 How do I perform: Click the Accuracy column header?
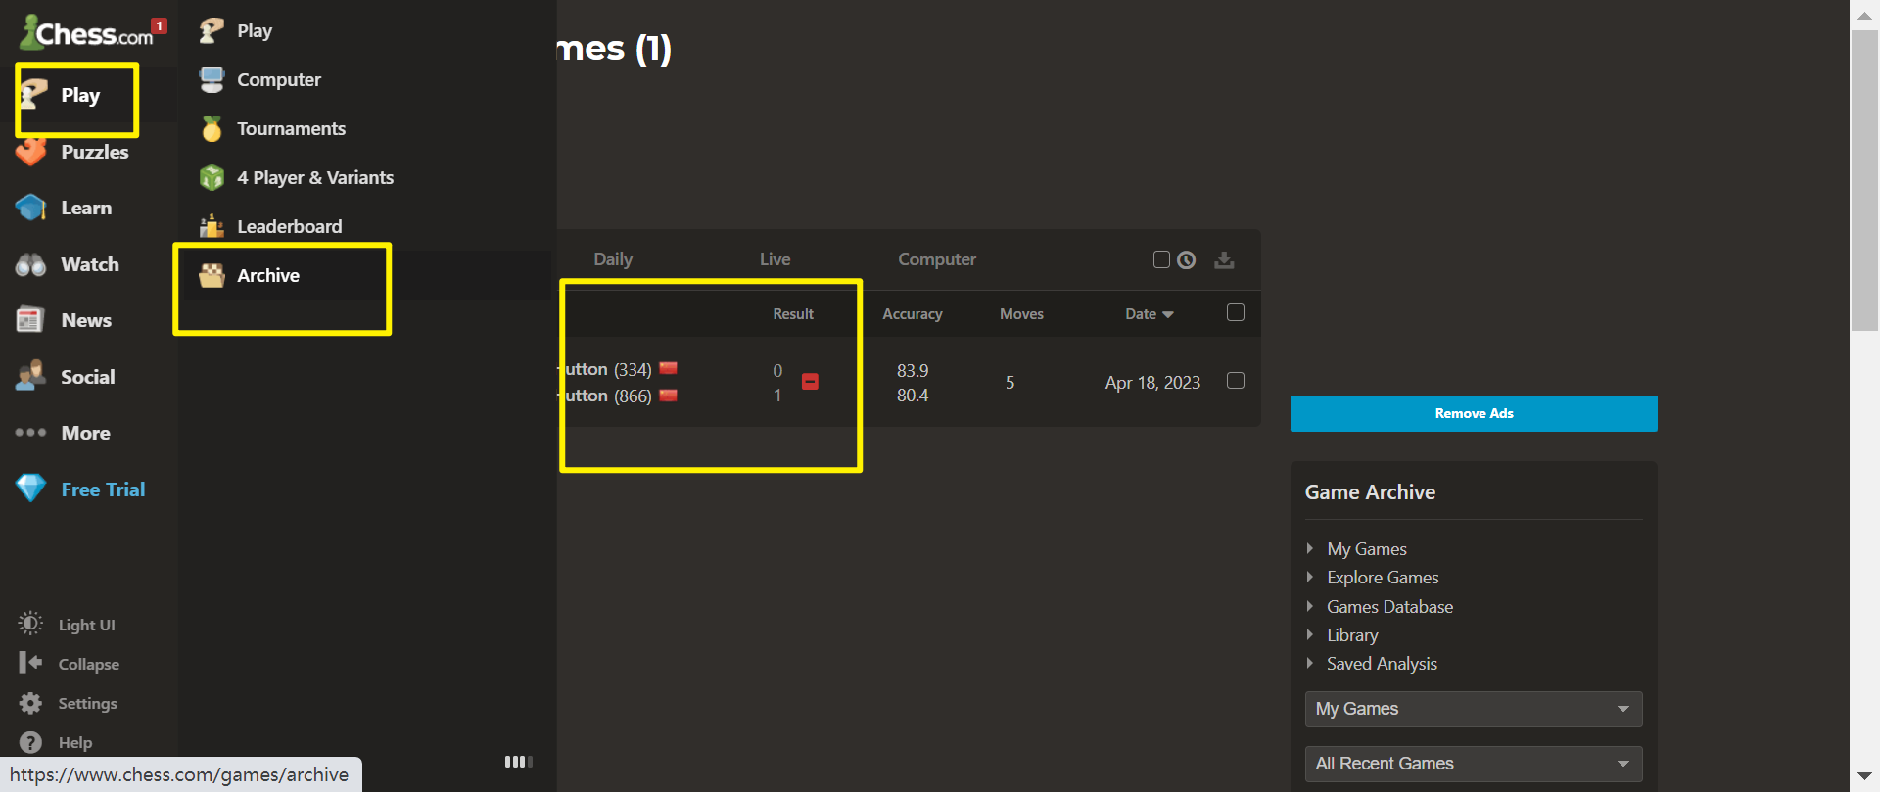(912, 314)
